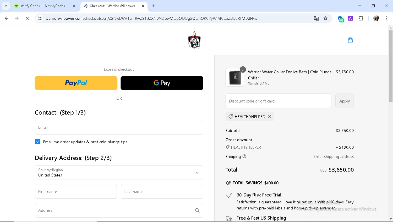Open the browser extensions puzzle icon

[361, 18]
